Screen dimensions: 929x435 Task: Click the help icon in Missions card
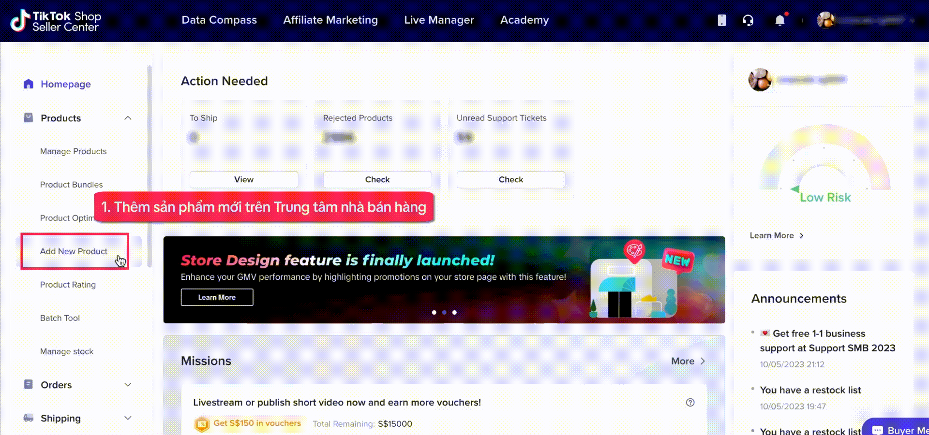tap(690, 403)
